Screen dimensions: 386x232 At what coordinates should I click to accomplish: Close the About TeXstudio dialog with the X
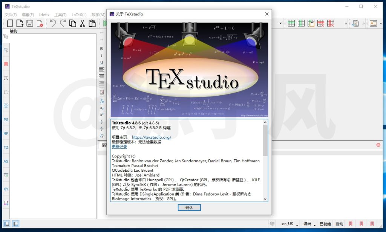click(x=267, y=14)
